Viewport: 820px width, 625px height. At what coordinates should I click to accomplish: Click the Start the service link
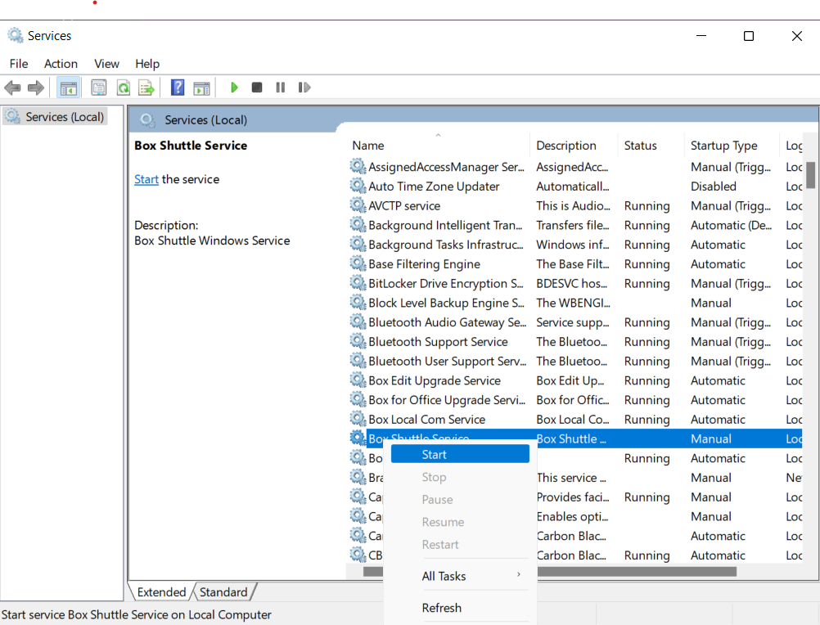[x=146, y=179]
